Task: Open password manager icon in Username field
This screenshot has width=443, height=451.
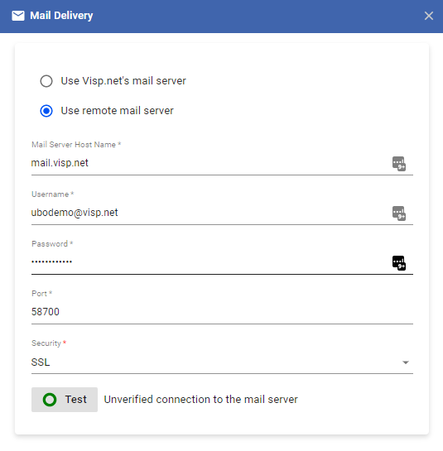Action: (399, 214)
